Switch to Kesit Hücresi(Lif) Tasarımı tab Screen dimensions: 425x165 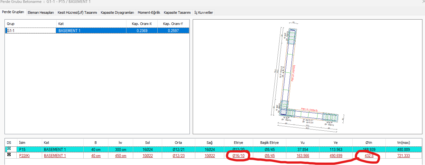click(77, 12)
